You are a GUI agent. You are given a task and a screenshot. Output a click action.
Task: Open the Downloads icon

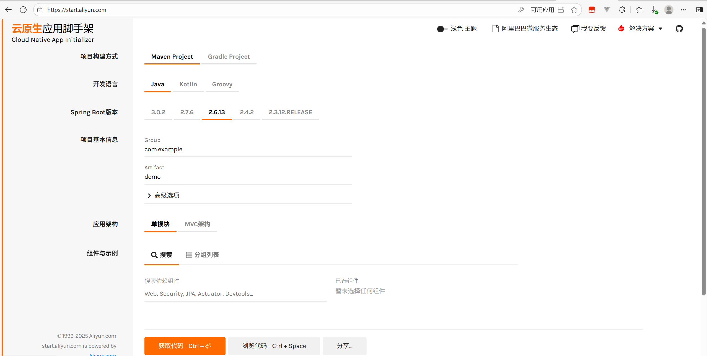pyautogui.click(x=654, y=10)
